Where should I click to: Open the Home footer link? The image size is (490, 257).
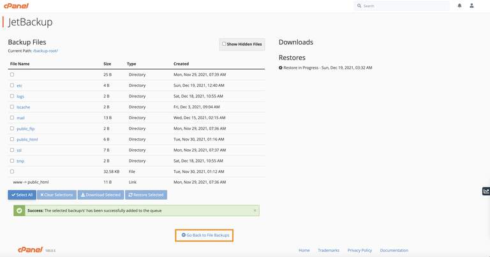point(304,250)
